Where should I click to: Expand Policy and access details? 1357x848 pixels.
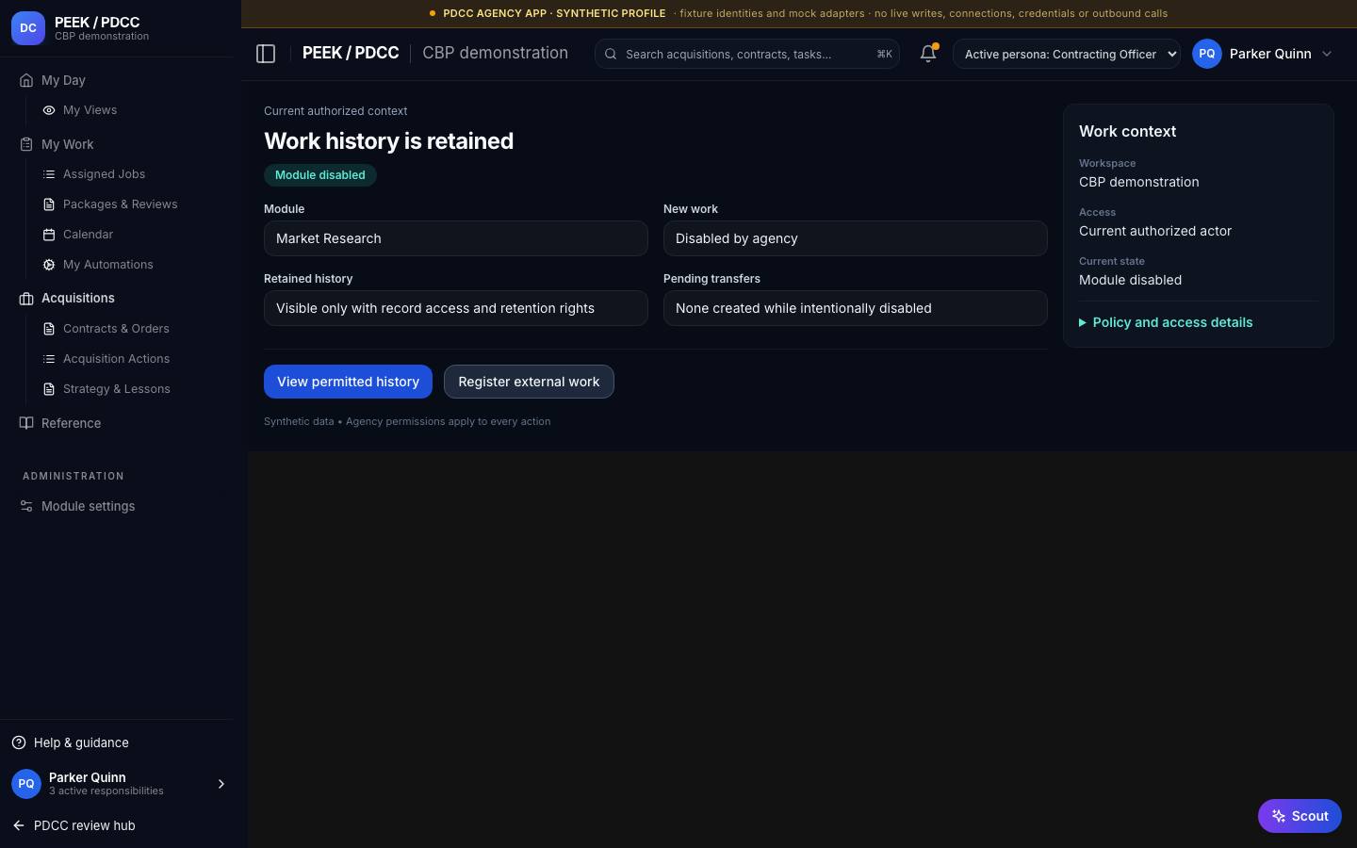(x=1166, y=322)
